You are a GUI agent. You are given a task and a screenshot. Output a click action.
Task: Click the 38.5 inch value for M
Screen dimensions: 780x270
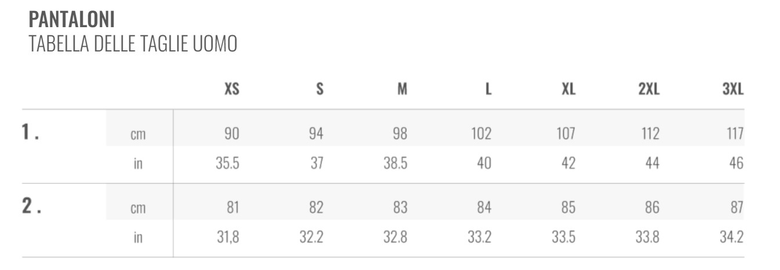pyautogui.click(x=395, y=164)
